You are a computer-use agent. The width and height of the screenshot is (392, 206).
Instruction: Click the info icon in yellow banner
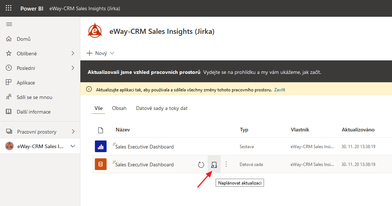(89, 89)
